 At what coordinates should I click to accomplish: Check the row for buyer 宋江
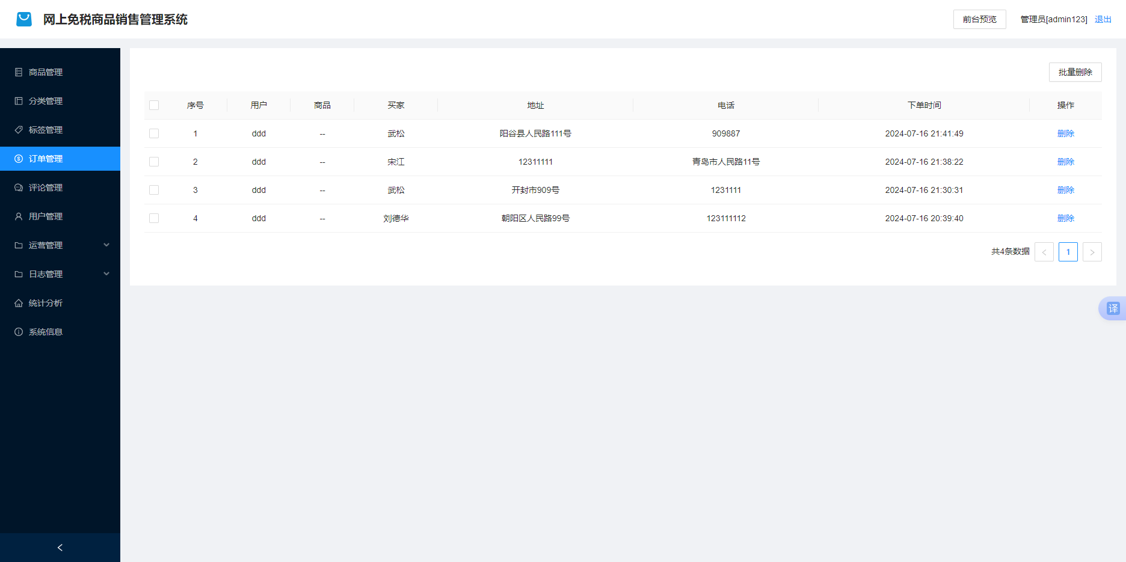[x=154, y=162]
